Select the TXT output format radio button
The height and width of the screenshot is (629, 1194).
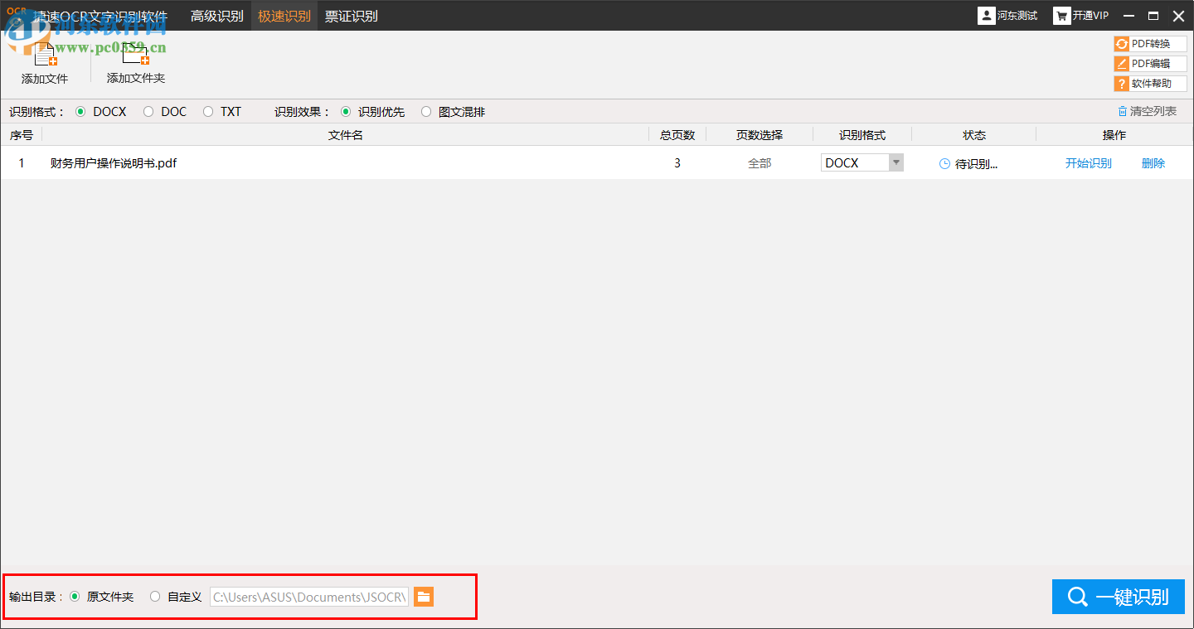pyautogui.click(x=207, y=111)
